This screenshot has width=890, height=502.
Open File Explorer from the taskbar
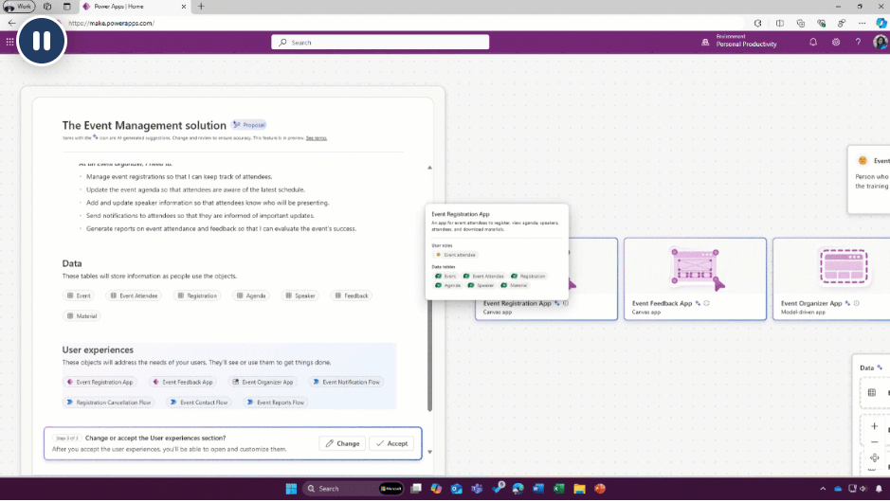pos(579,489)
